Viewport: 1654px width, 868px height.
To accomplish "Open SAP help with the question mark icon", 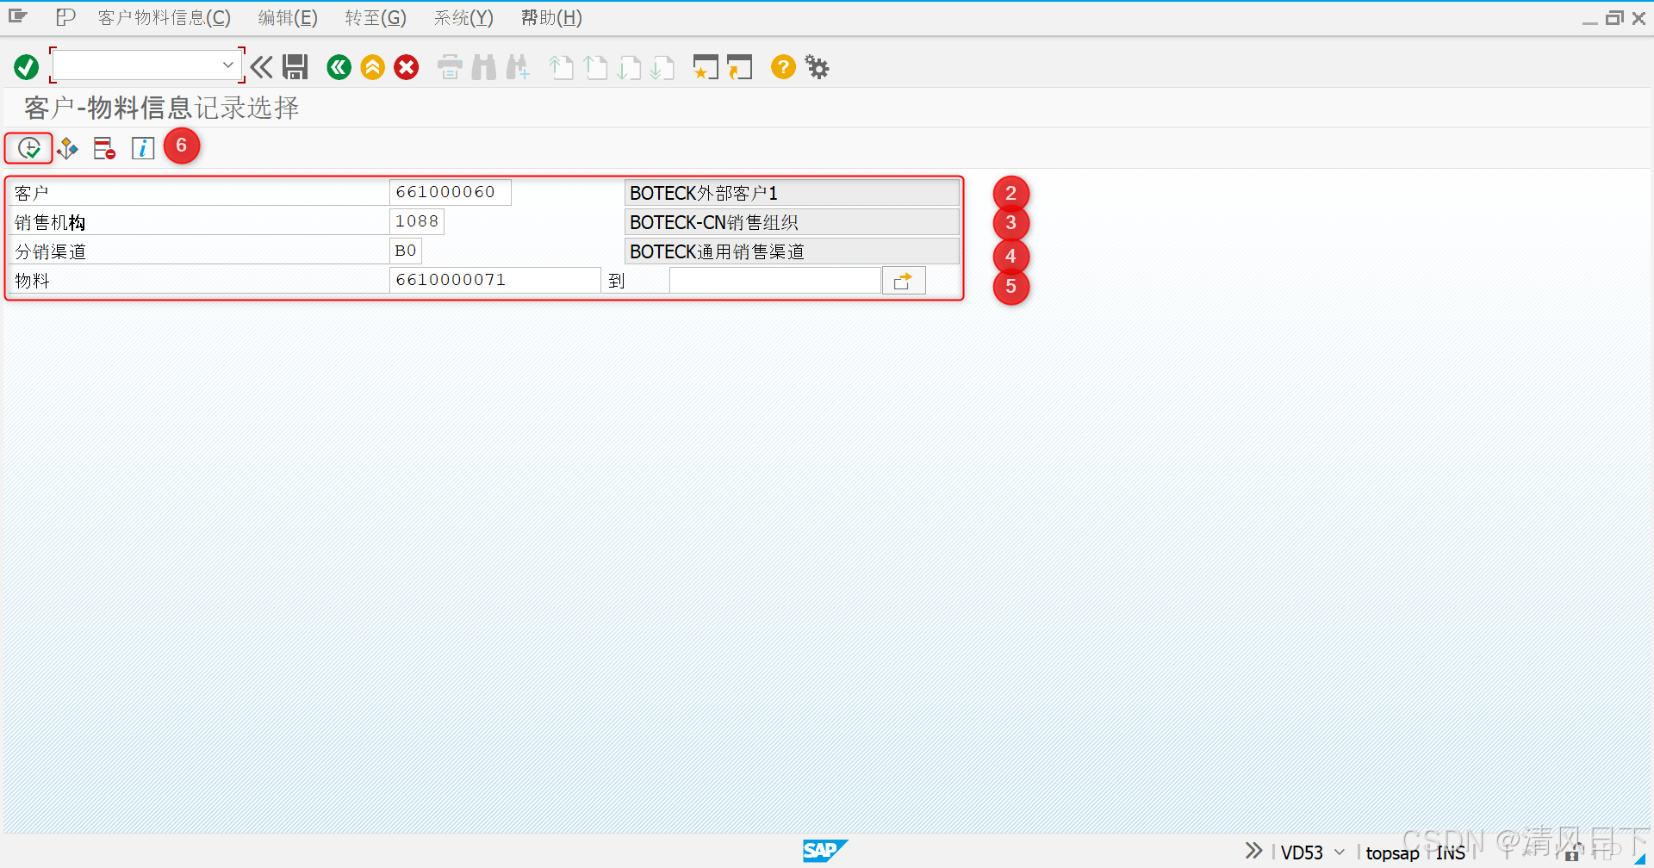I will [782, 66].
